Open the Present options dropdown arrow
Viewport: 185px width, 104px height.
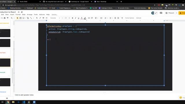tap(177, 13)
